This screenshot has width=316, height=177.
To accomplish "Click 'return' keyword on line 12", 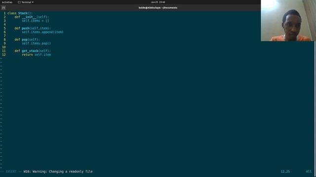I will pos(27,55).
